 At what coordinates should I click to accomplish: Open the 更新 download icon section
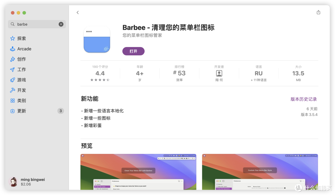tap(13, 111)
